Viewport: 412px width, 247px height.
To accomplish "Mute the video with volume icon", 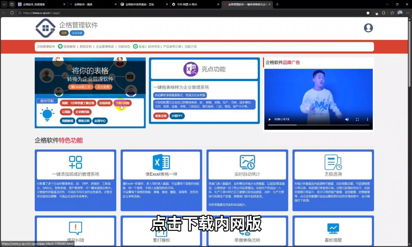I will point(347,119).
